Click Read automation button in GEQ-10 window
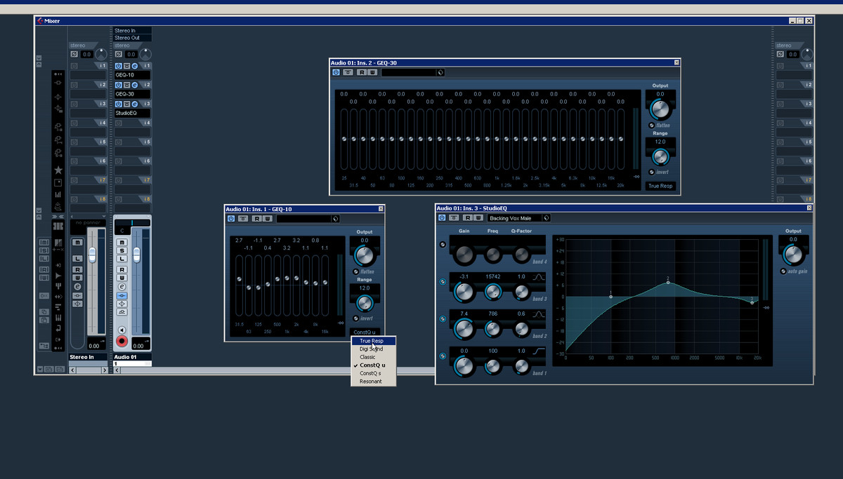The width and height of the screenshot is (843, 479). pos(256,219)
